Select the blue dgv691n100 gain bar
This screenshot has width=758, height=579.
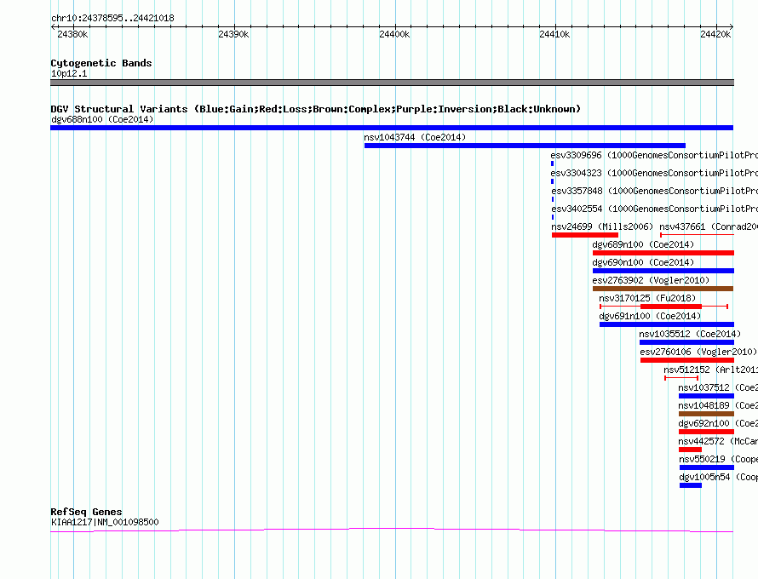667,324
